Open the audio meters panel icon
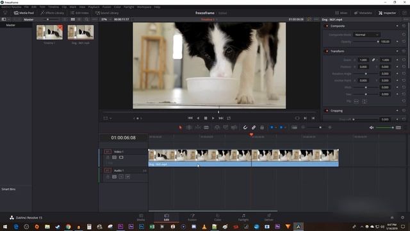 point(398,128)
